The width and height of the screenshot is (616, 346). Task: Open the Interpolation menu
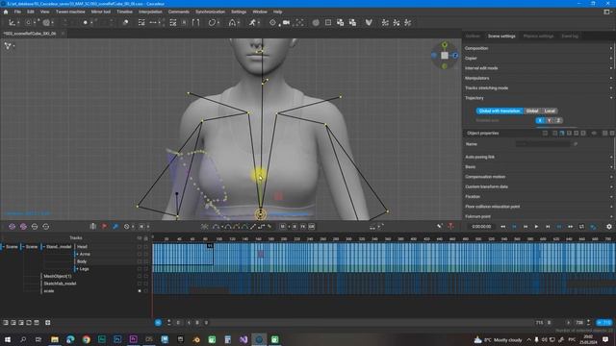[x=150, y=12]
